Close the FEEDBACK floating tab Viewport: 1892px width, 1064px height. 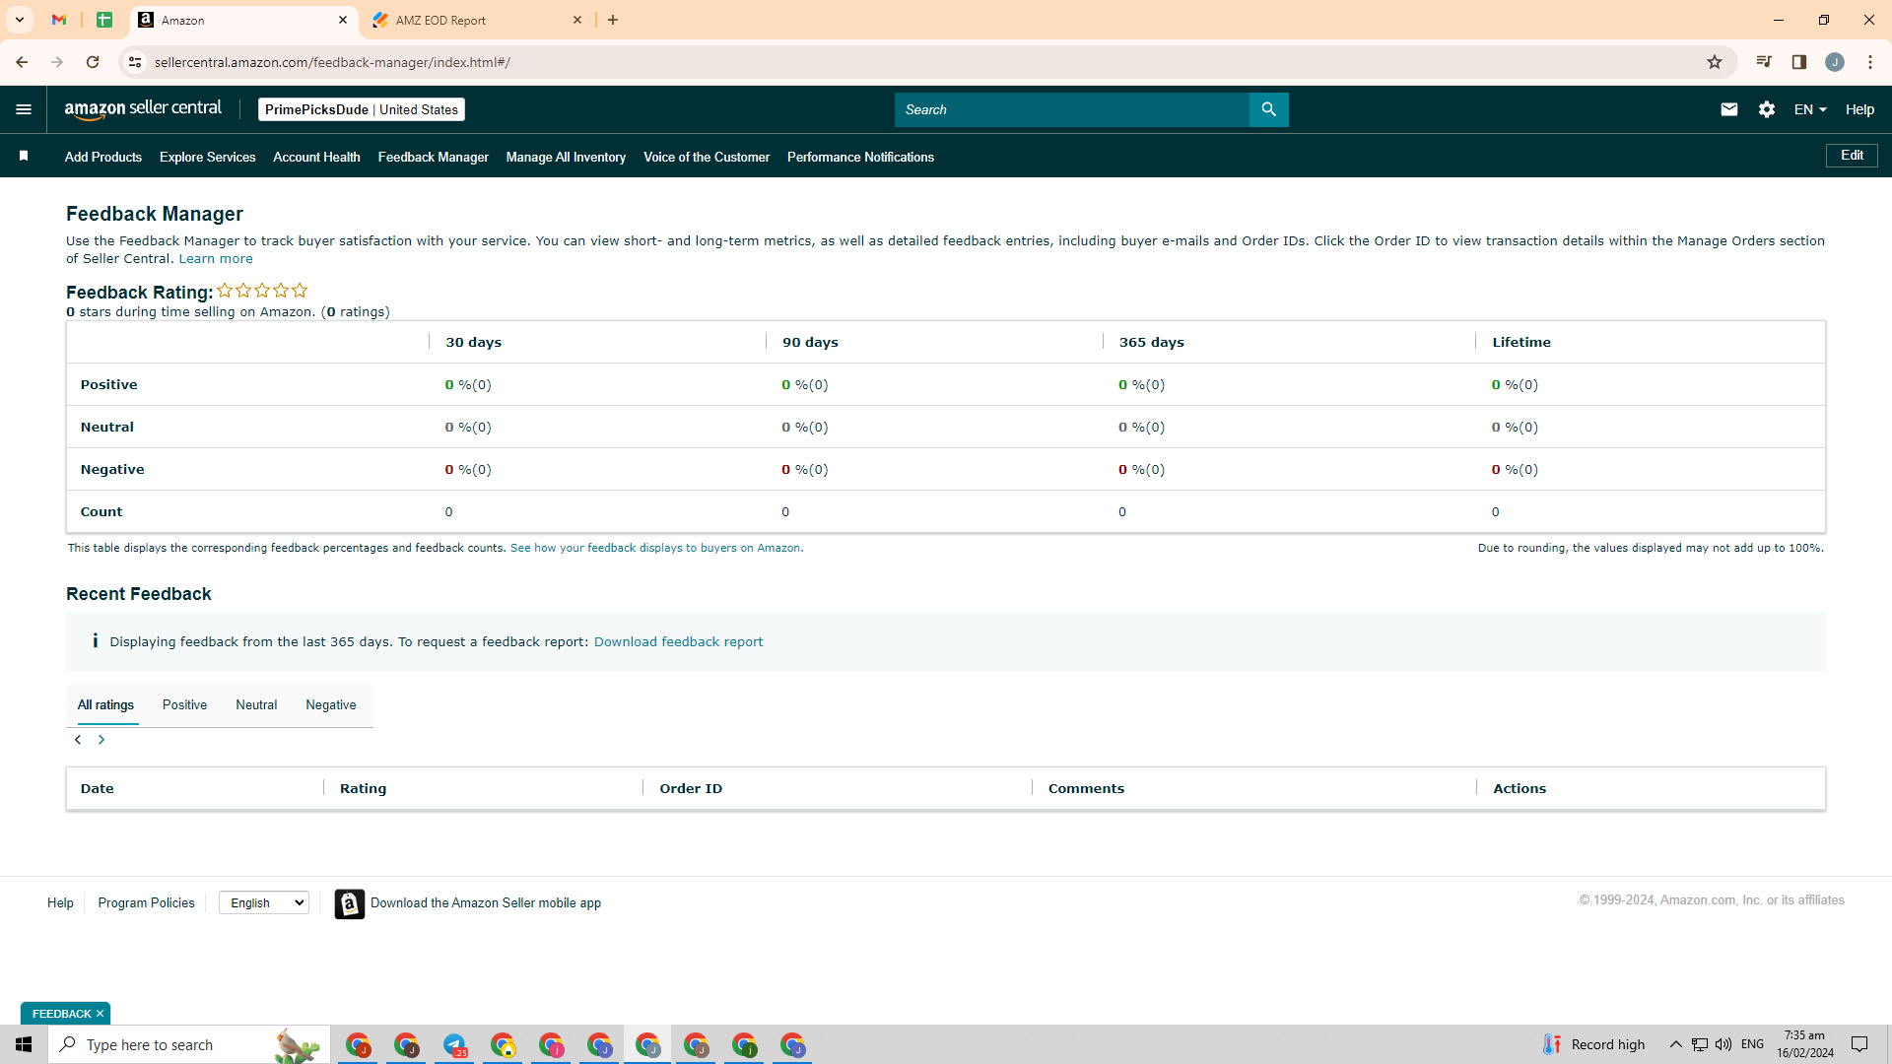click(100, 1014)
